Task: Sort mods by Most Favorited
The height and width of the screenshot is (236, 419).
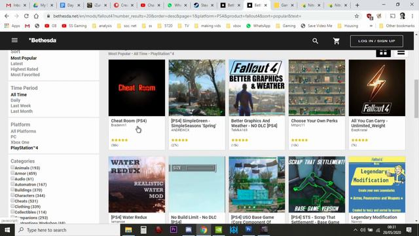Action: [25, 75]
